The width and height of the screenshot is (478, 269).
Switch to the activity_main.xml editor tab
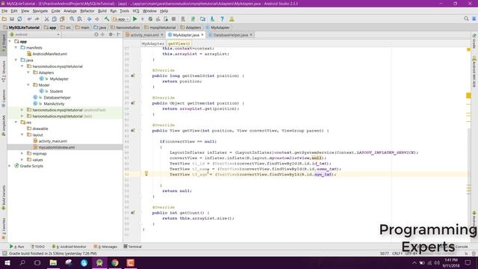point(144,35)
